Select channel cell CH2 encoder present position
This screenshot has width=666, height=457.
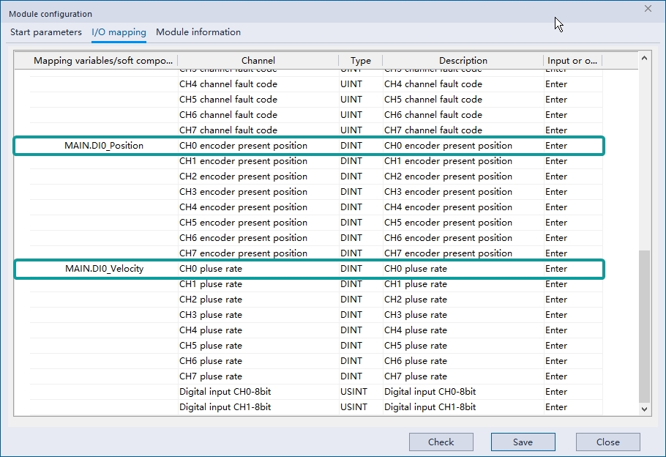pyautogui.click(x=258, y=177)
